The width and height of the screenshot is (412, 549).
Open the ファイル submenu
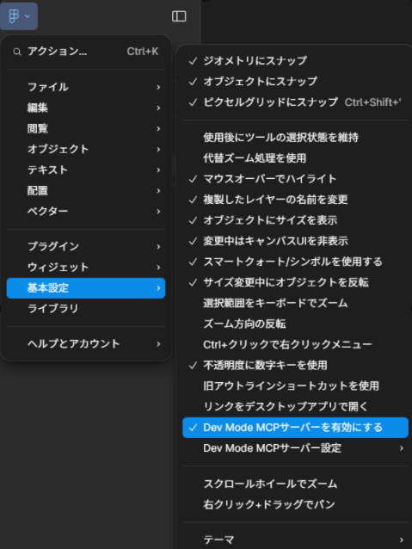[86, 87]
